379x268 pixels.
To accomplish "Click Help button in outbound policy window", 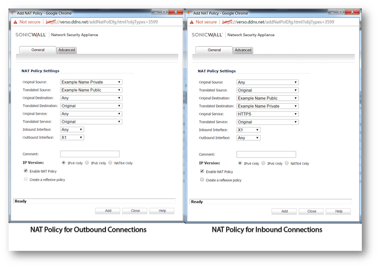I will (x=162, y=211).
